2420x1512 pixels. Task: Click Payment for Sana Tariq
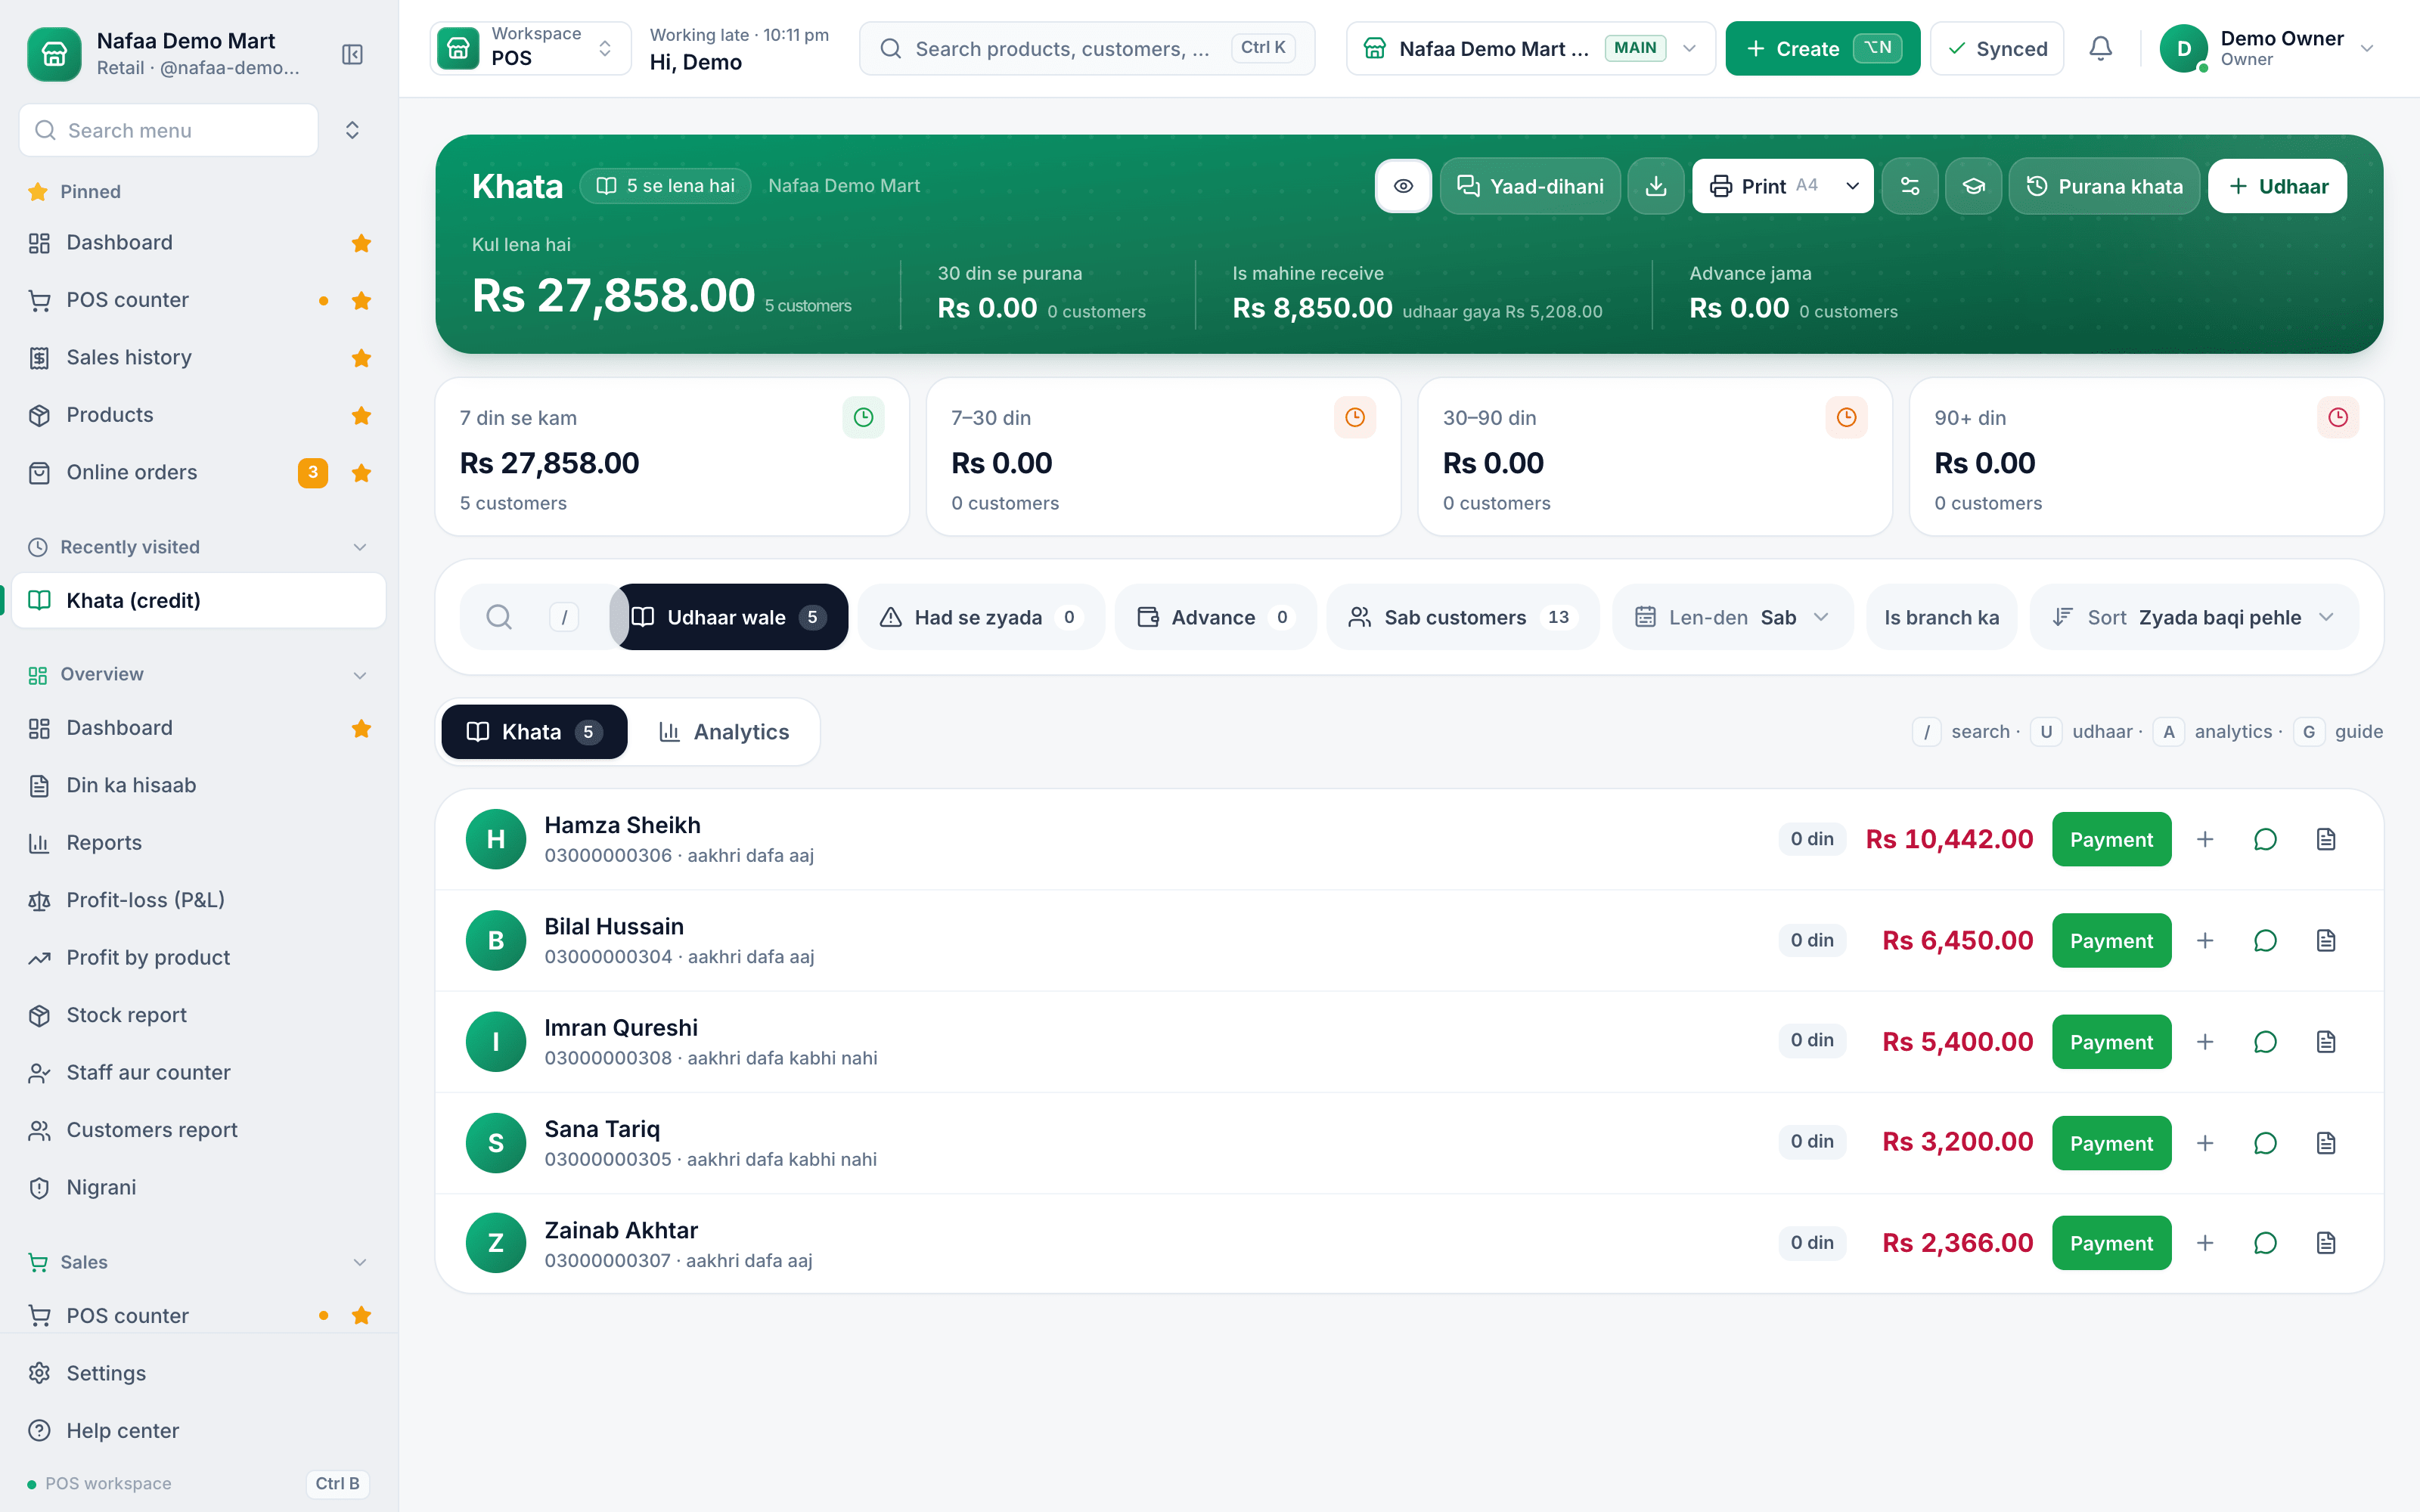point(2111,1143)
